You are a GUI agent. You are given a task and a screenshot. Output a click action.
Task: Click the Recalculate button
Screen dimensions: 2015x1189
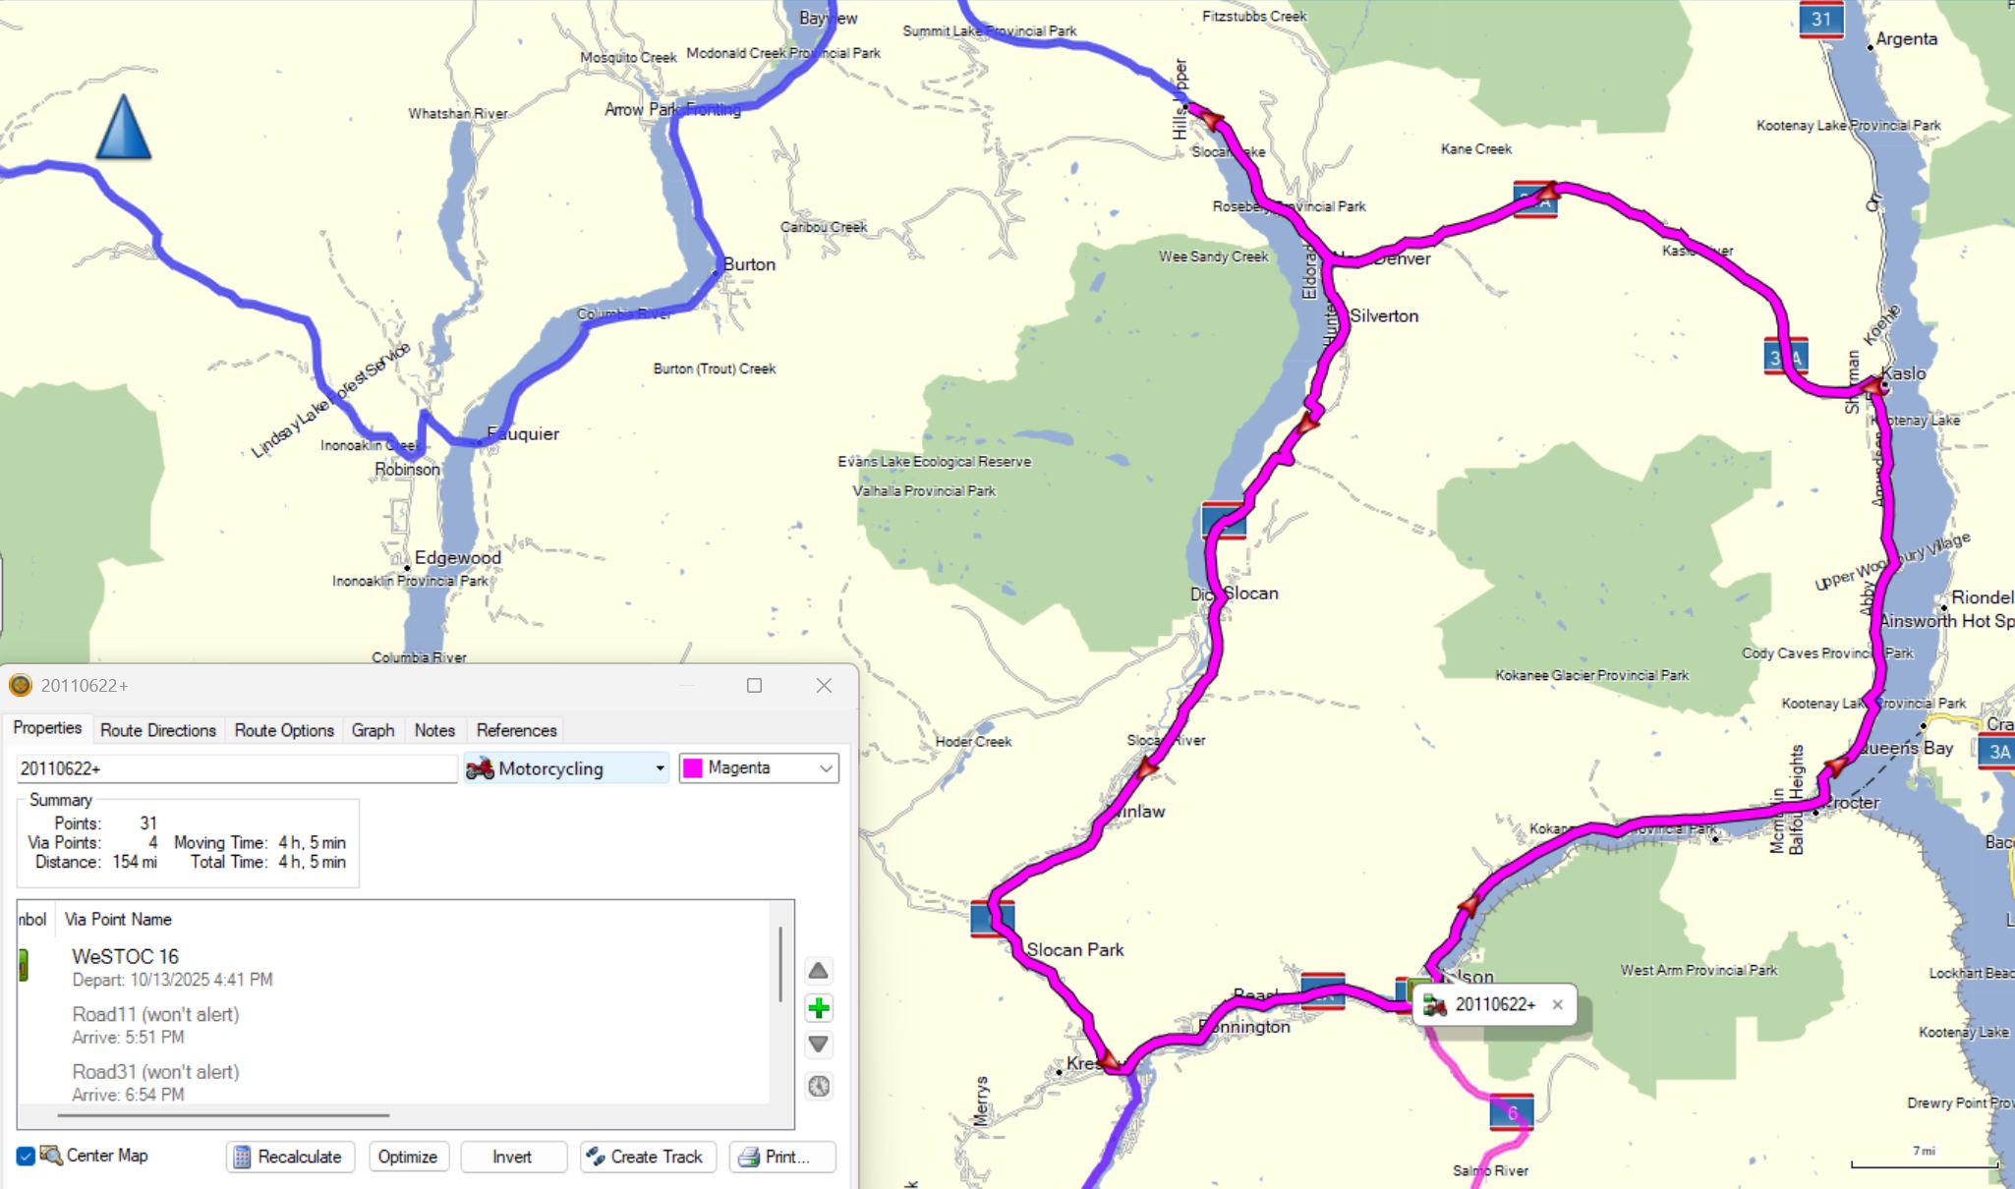(290, 1157)
